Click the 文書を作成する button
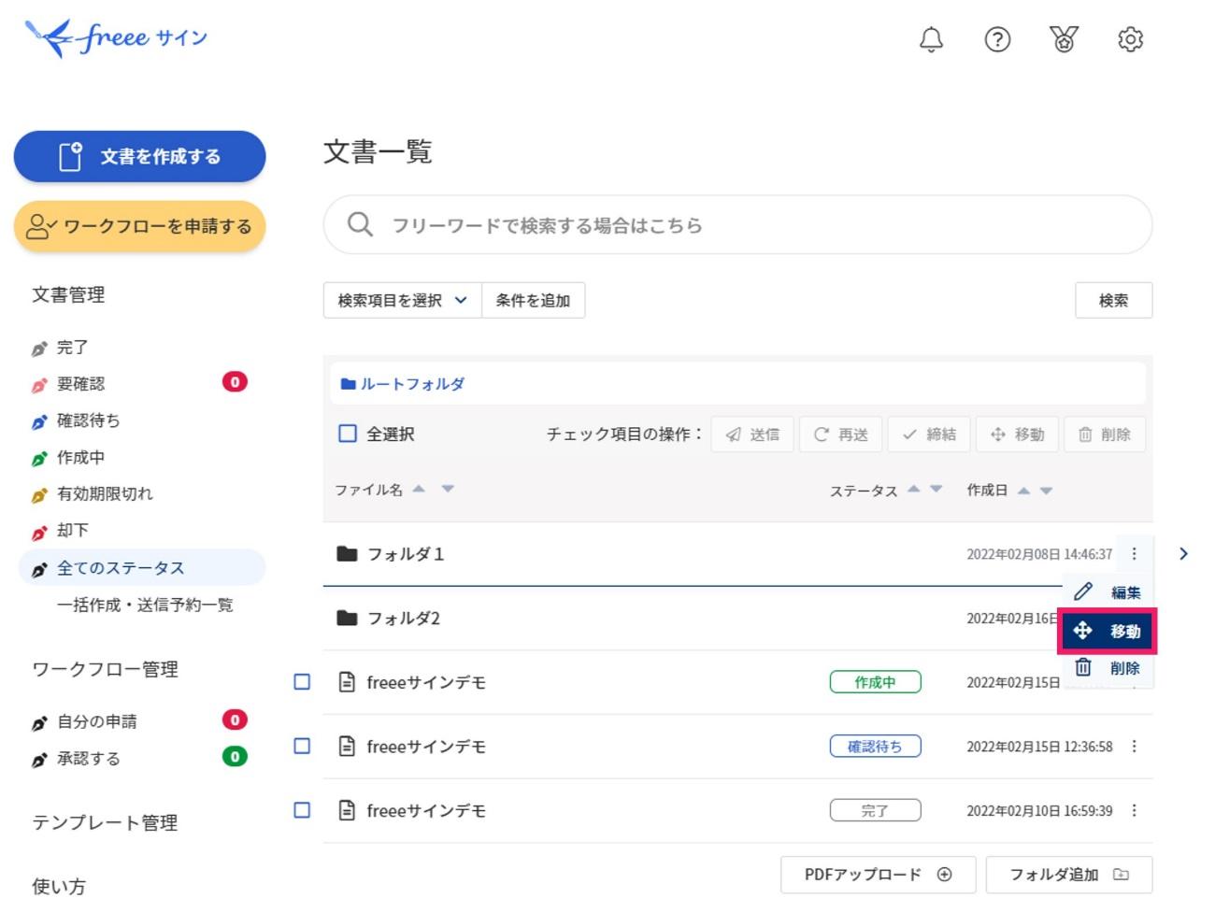 (x=139, y=156)
